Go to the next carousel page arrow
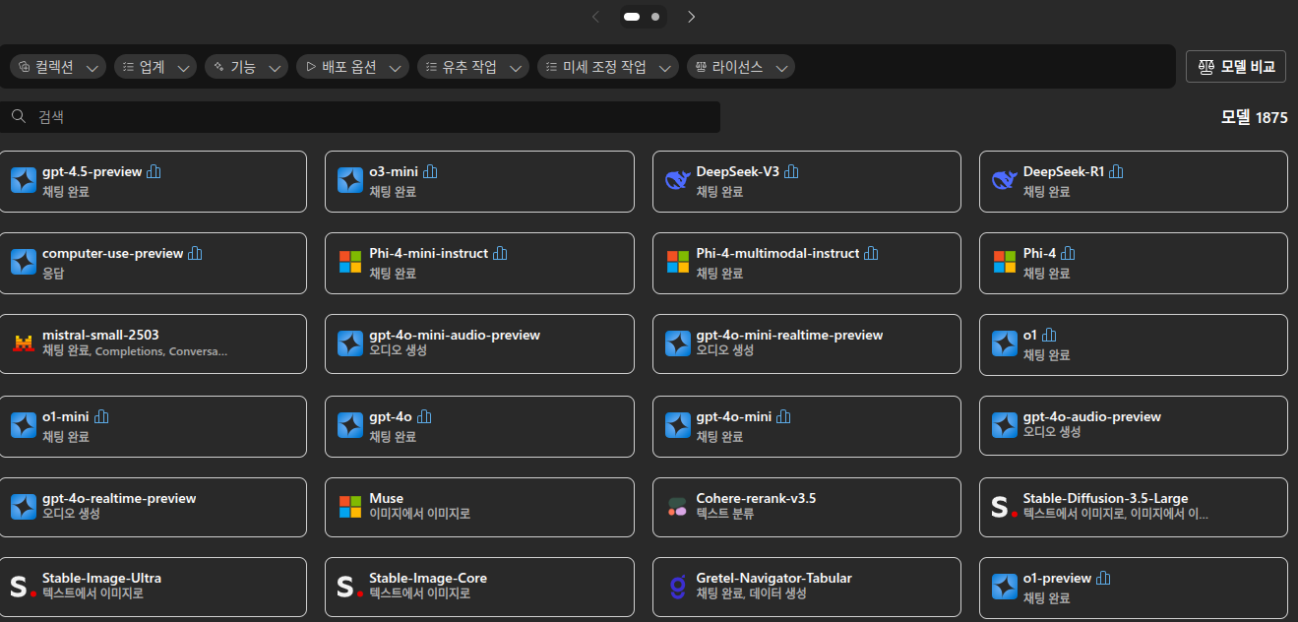Screen dimensions: 1298x622 pos(691,17)
